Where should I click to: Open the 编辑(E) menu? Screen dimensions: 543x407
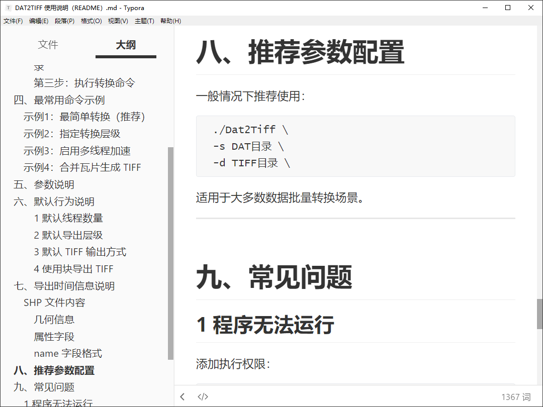(x=39, y=21)
